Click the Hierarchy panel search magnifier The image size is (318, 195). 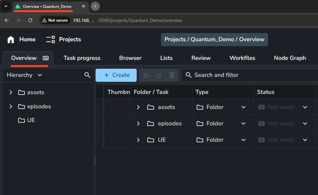click(87, 75)
